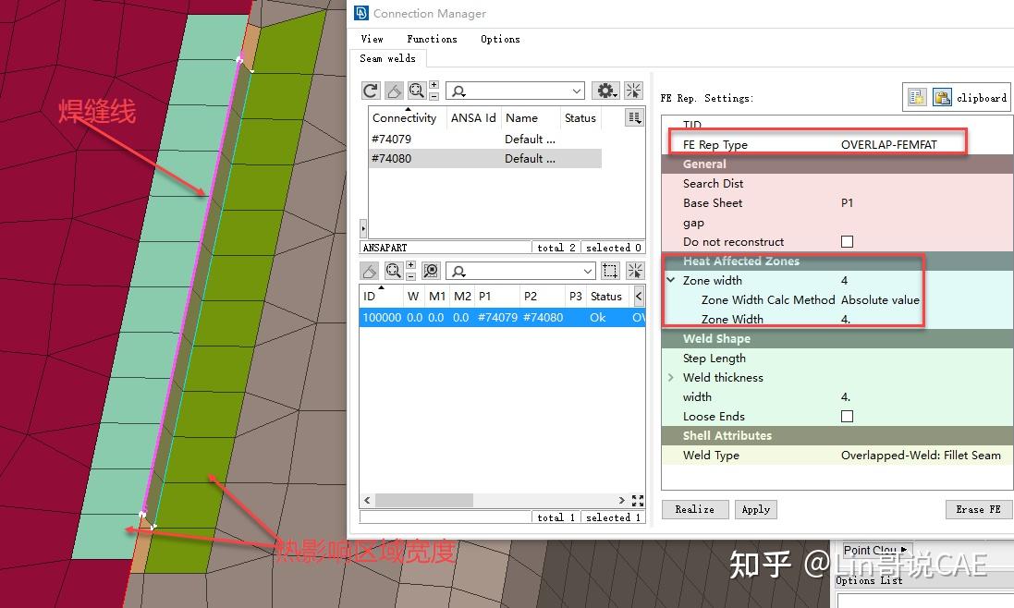The image size is (1014, 608).
Task: Click the Connection Manager title icon
Action: point(360,13)
